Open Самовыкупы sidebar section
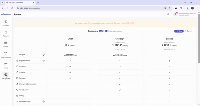The image size is (200, 106). point(6,55)
